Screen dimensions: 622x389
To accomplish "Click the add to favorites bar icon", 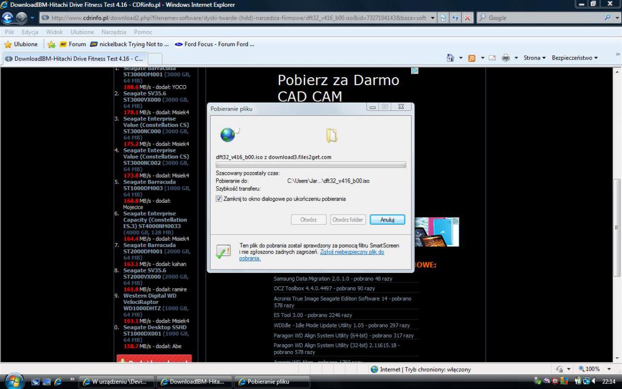I will [x=51, y=44].
